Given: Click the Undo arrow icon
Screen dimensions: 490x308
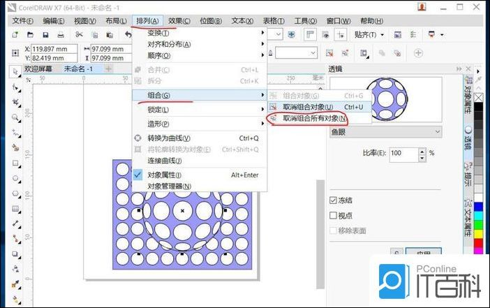Looking at the screenshot, I should tap(128, 35).
